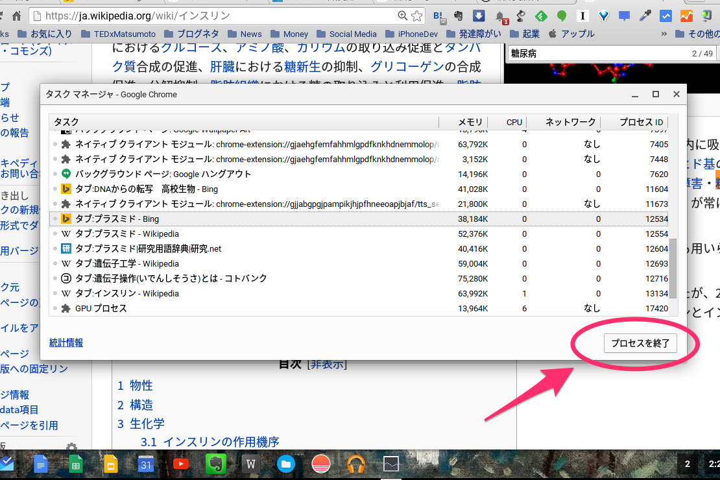720x480 pixels.
Task: Open the Feedly extension icon
Action: click(541, 16)
